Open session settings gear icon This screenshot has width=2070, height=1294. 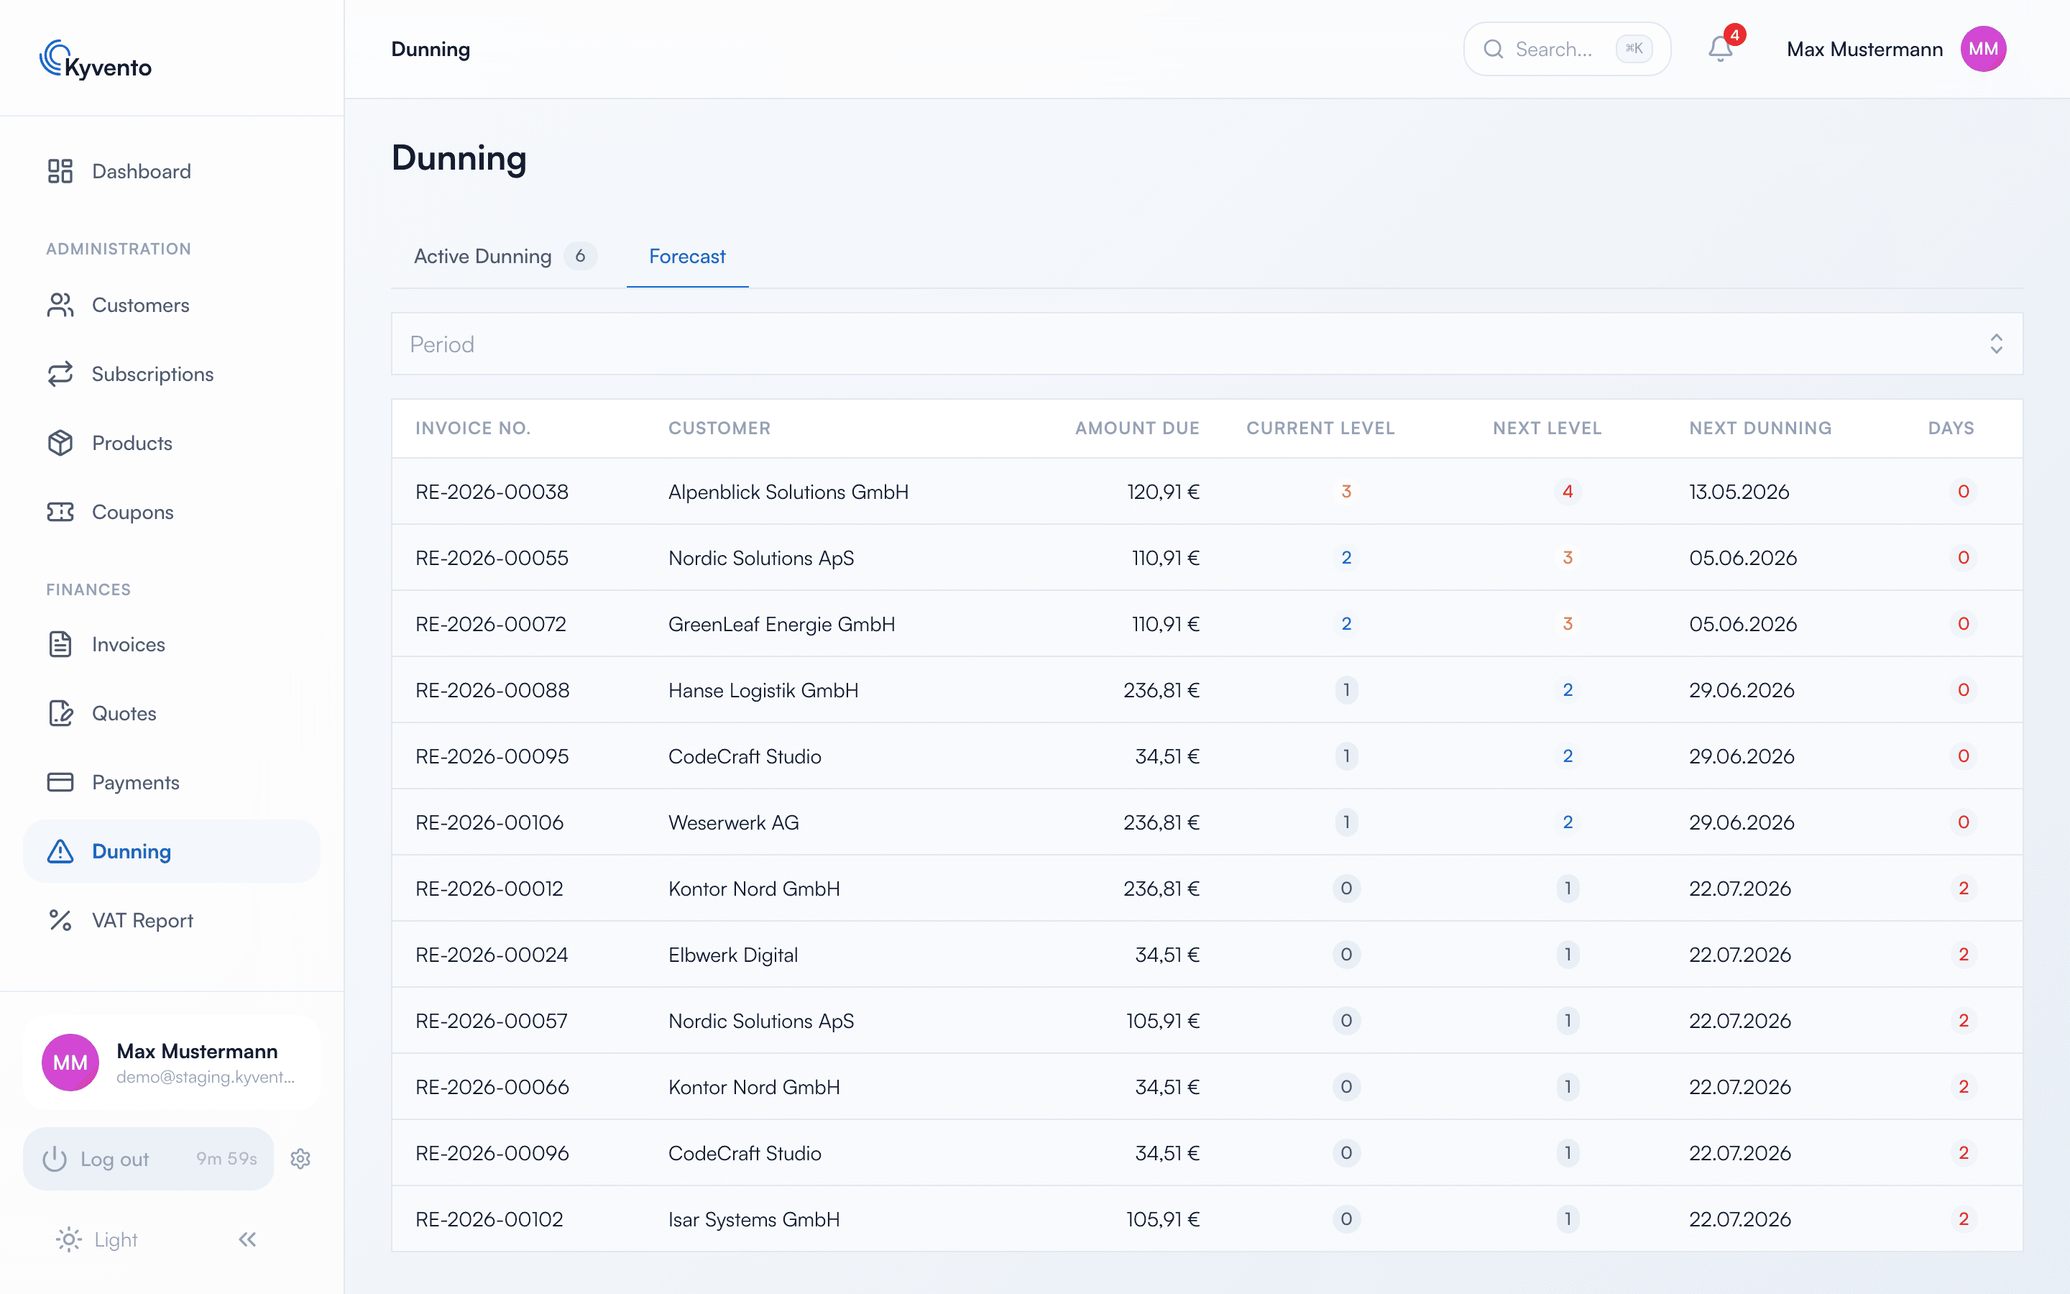click(300, 1159)
